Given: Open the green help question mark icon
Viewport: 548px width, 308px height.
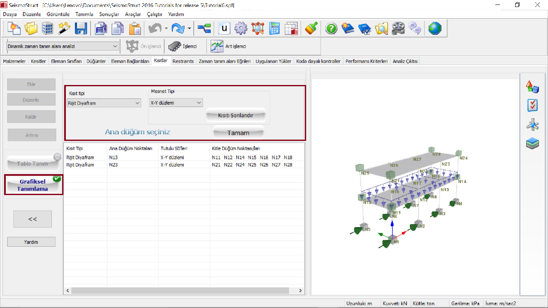Looking at the screenshot, I should pos(332,29).
